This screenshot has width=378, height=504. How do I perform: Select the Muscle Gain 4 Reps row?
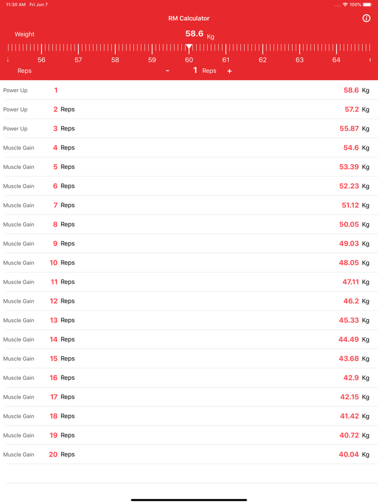(x=189, y=147)
